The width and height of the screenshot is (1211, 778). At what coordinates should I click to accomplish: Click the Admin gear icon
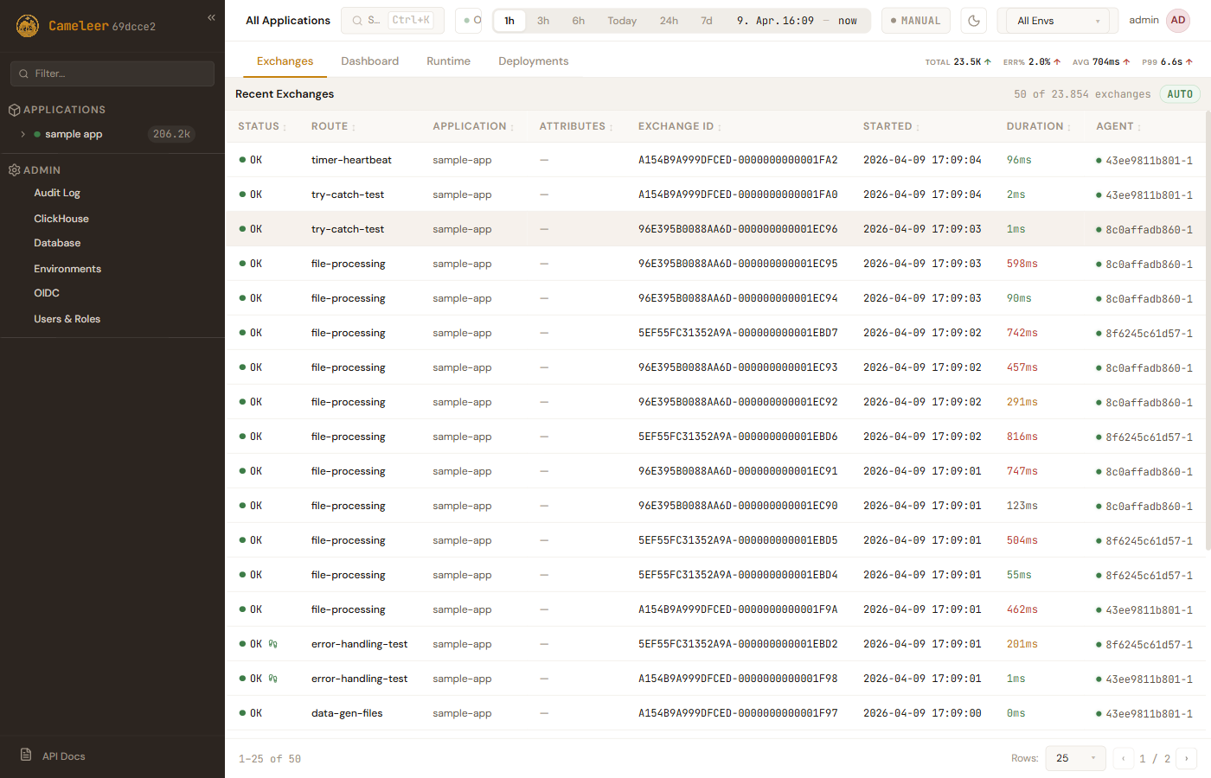[14, 170]
